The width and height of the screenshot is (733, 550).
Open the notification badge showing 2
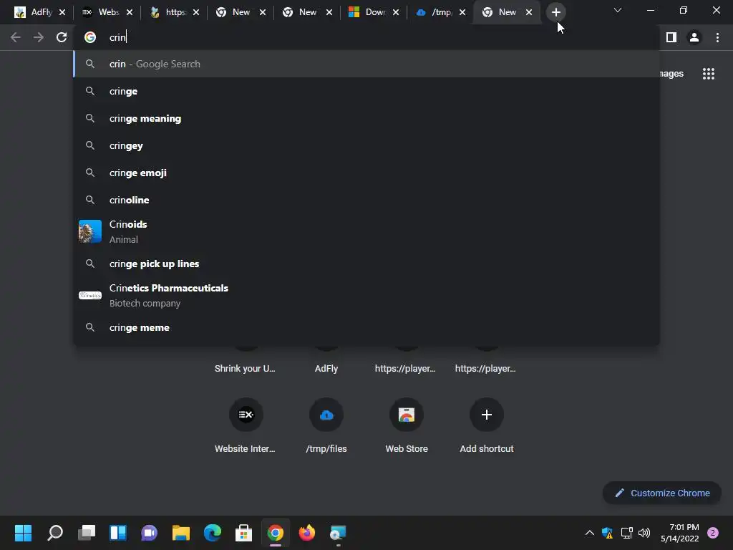[713, 533]
